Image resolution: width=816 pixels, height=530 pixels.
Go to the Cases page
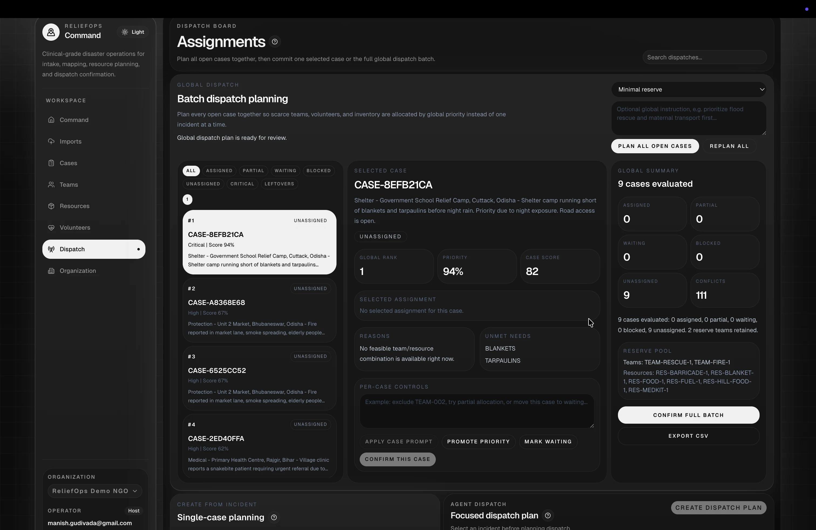(x=94, y=163)
